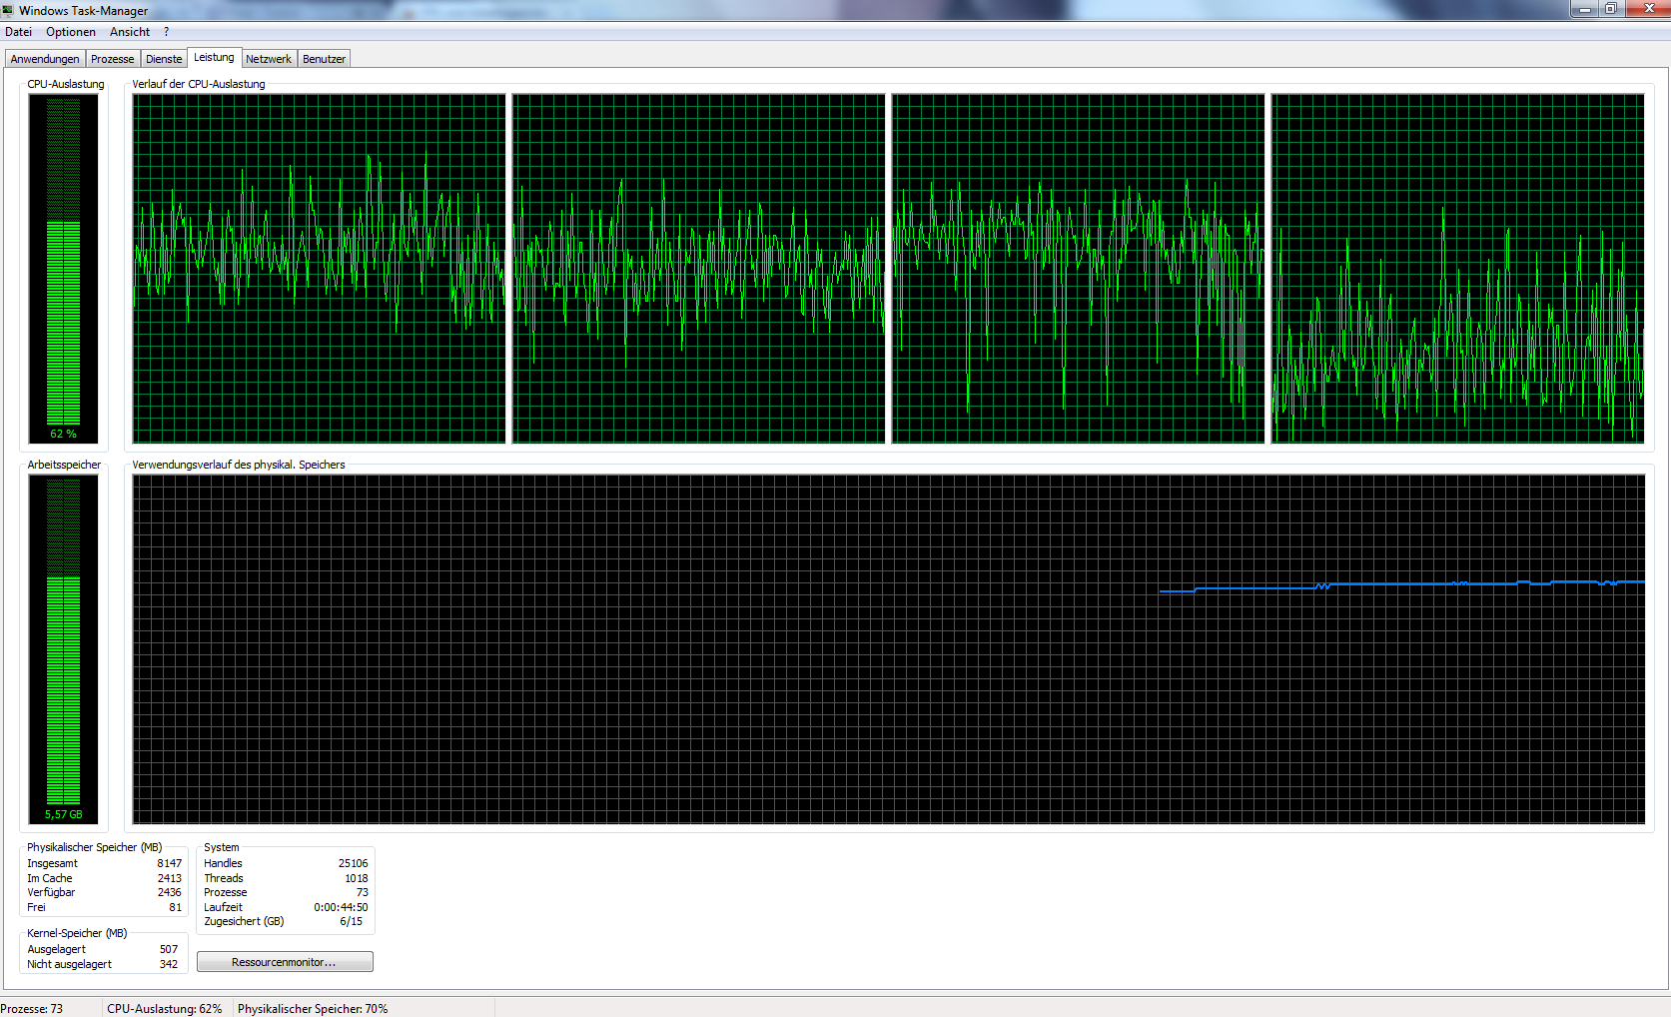This screenshot has width=1671, height=1017.
Task: Click the Prozesse value 73 in System
Action: 362,892
